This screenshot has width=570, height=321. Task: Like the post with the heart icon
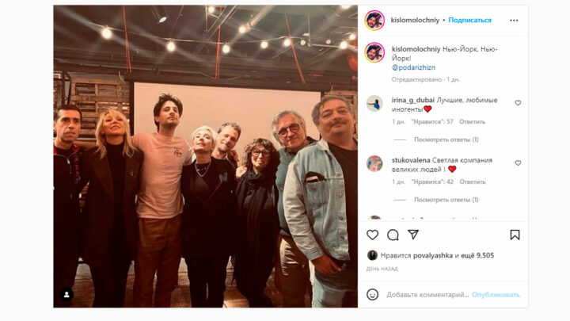372,235
